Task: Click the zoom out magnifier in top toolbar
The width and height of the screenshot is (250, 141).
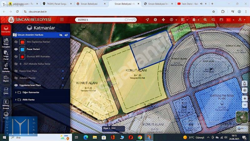Action: [213, 20]
